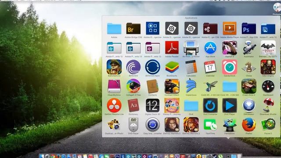Open the Calculator app

[191, 67]
